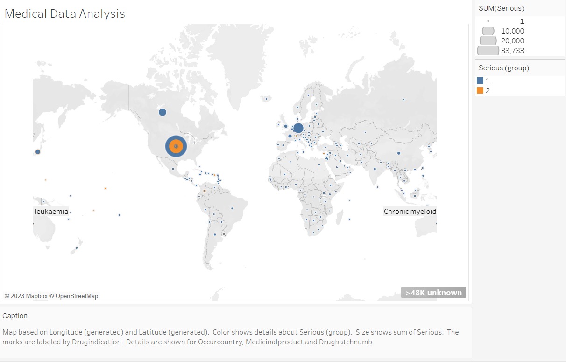Click the 'Caption' heading

click(x=15, y=316)
